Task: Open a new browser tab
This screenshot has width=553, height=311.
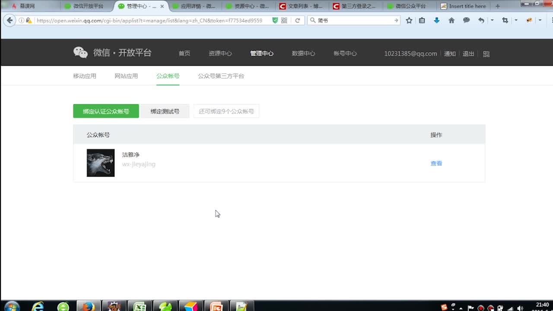Action: point(498,6)
